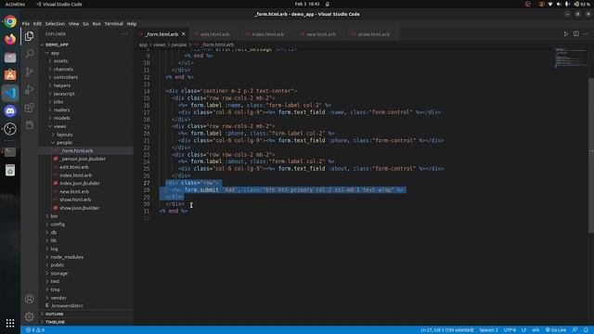The height and width of the screenshot is (334, 594).
Task: Open the View menu
Action: click(x=73, y=23)
